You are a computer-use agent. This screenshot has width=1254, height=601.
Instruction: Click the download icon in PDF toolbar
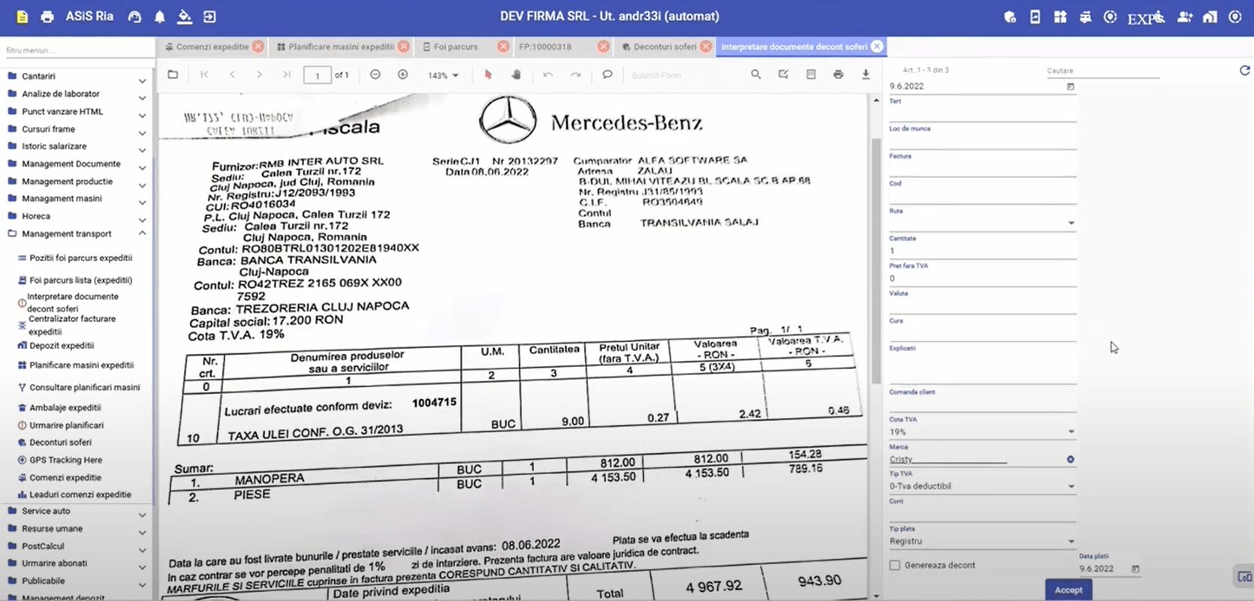(866, 75)
